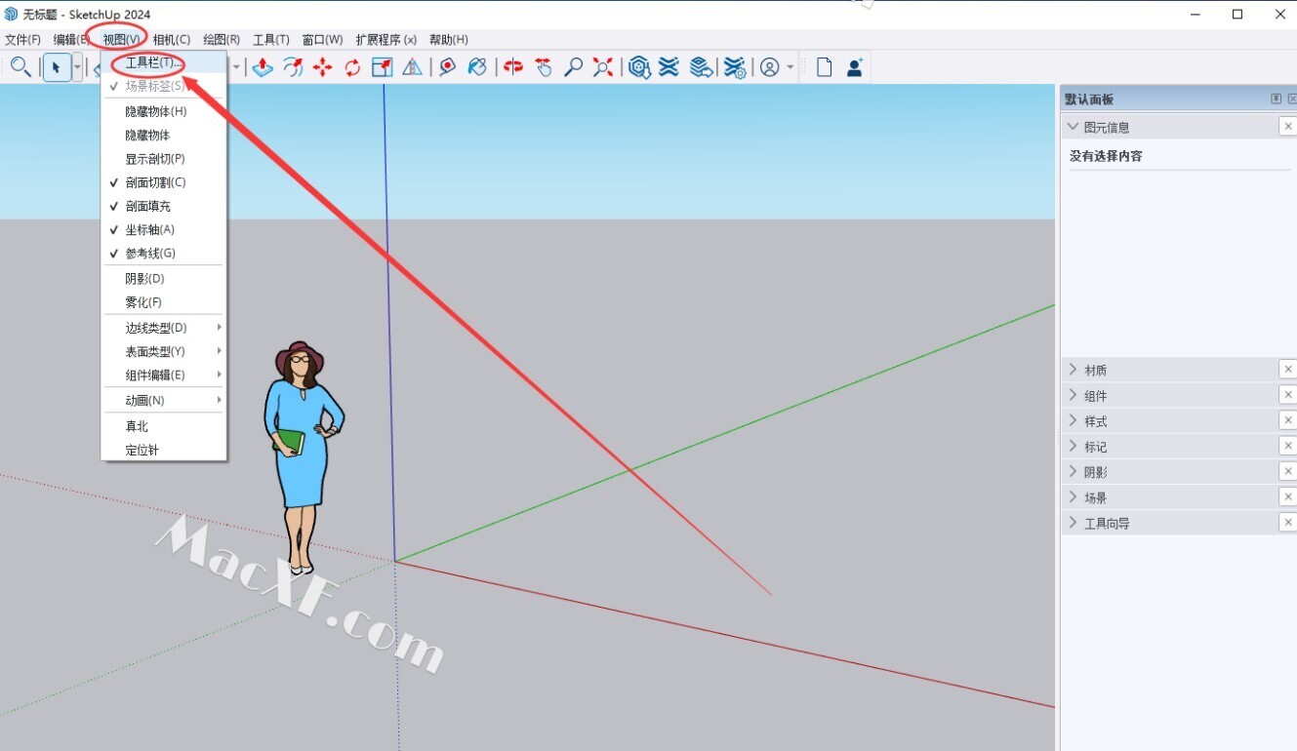Image resolution: width=1297 pixels, height=751 pixels.
Task: Choose the Pan hand tool
Action: [544, 67]
